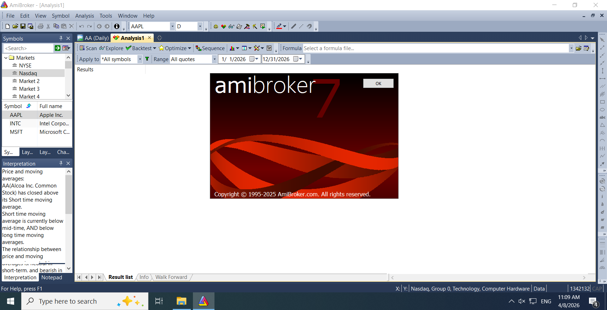This screenshot has width=607, height=310.
Task: Create a new document with New icon
Action: click(7, 26)
